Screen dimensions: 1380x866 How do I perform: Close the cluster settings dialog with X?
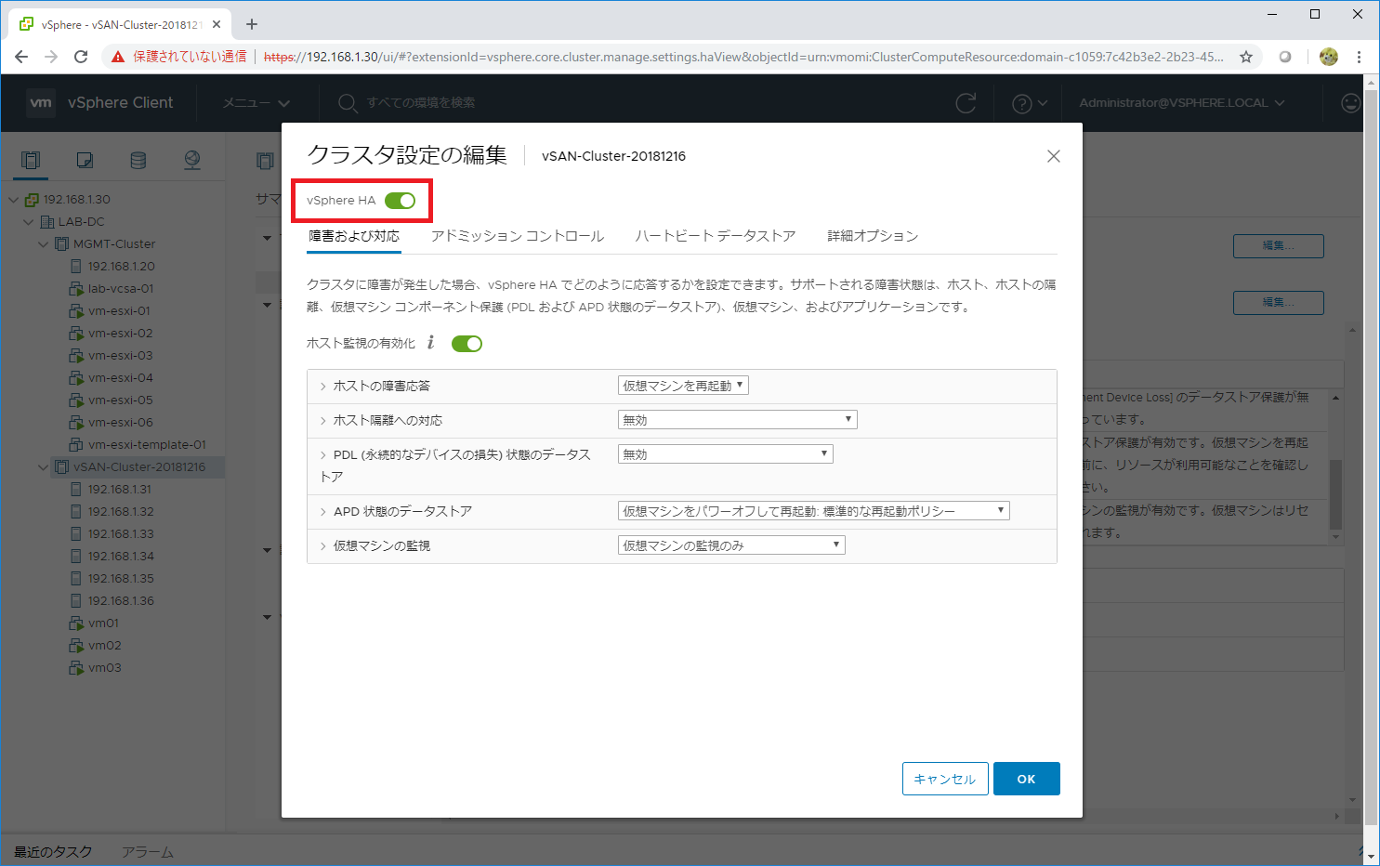point(1053,156)
